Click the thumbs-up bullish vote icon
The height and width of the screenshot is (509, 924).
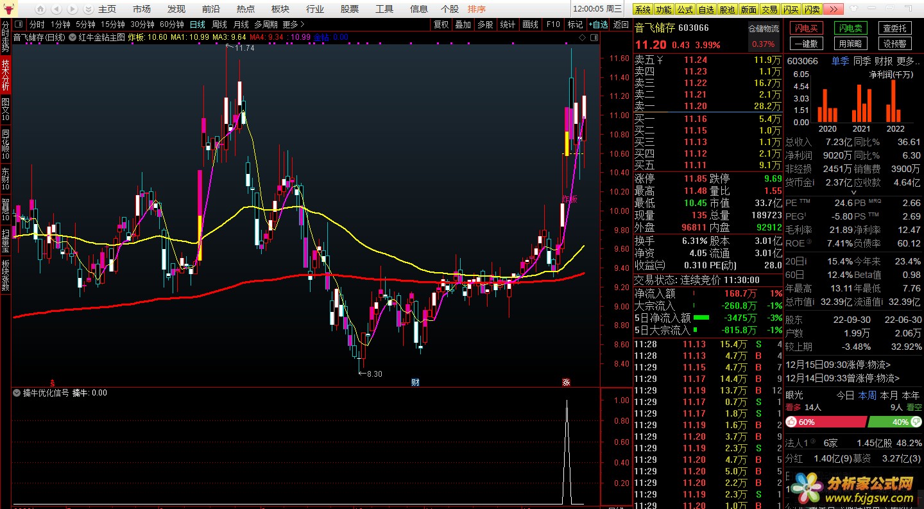pyautogui.click(x=791, y=422)
